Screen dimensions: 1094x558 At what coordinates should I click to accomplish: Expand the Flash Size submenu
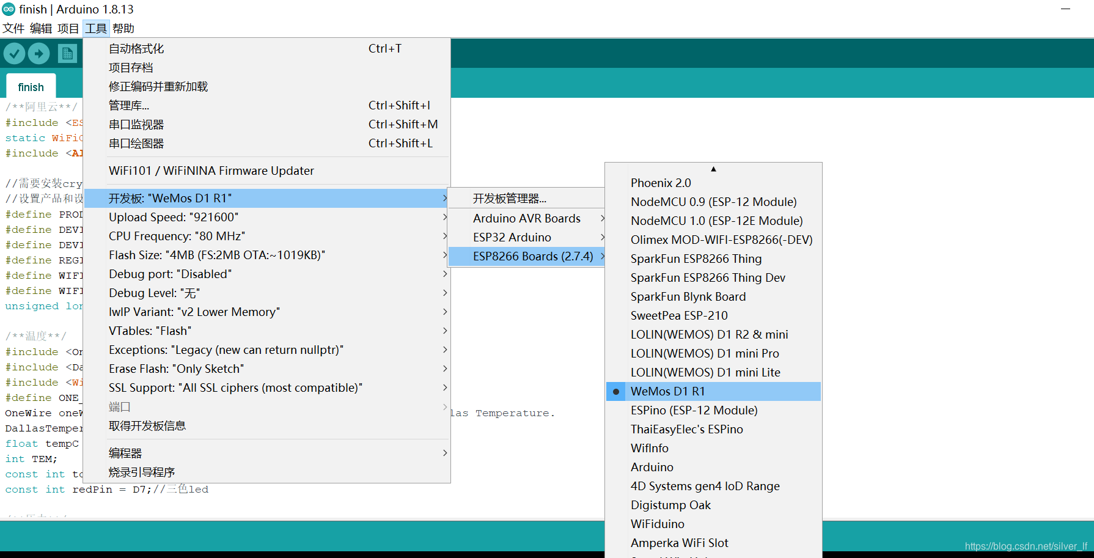point(266,255)
